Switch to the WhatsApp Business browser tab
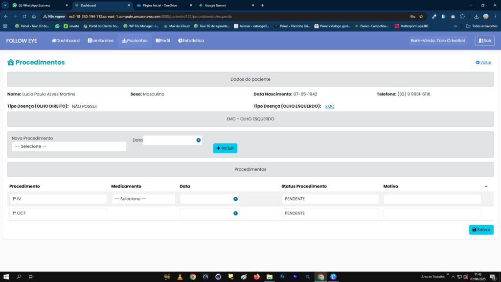501x282 pixels. (36, 5)
